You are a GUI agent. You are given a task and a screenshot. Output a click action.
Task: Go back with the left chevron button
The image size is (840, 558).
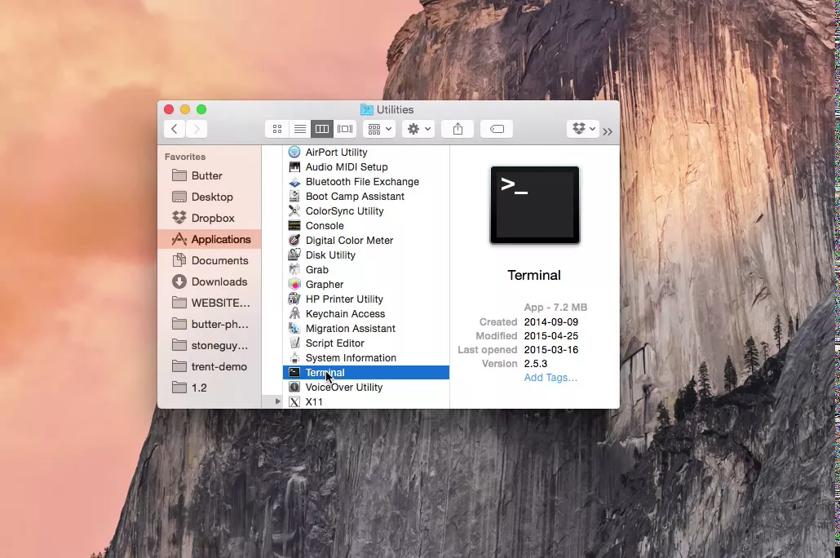point(175,129)
